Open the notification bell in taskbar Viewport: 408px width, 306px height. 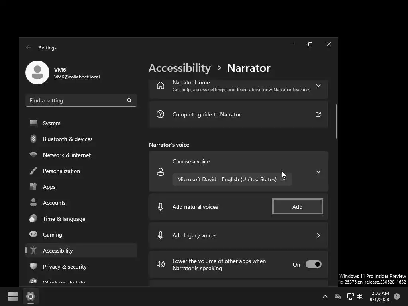(x=397, y=296)
